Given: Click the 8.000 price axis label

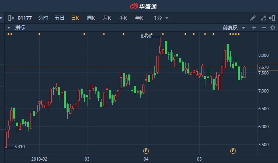Looking at the screenshot, I should tap(264, 55).
